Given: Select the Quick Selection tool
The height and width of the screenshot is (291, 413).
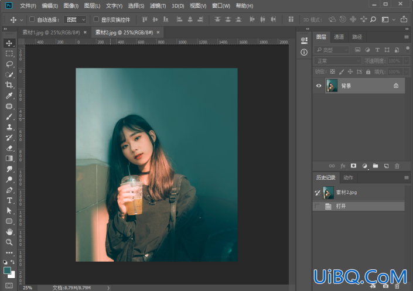Looking at the screenshot, I should [9, 74].
